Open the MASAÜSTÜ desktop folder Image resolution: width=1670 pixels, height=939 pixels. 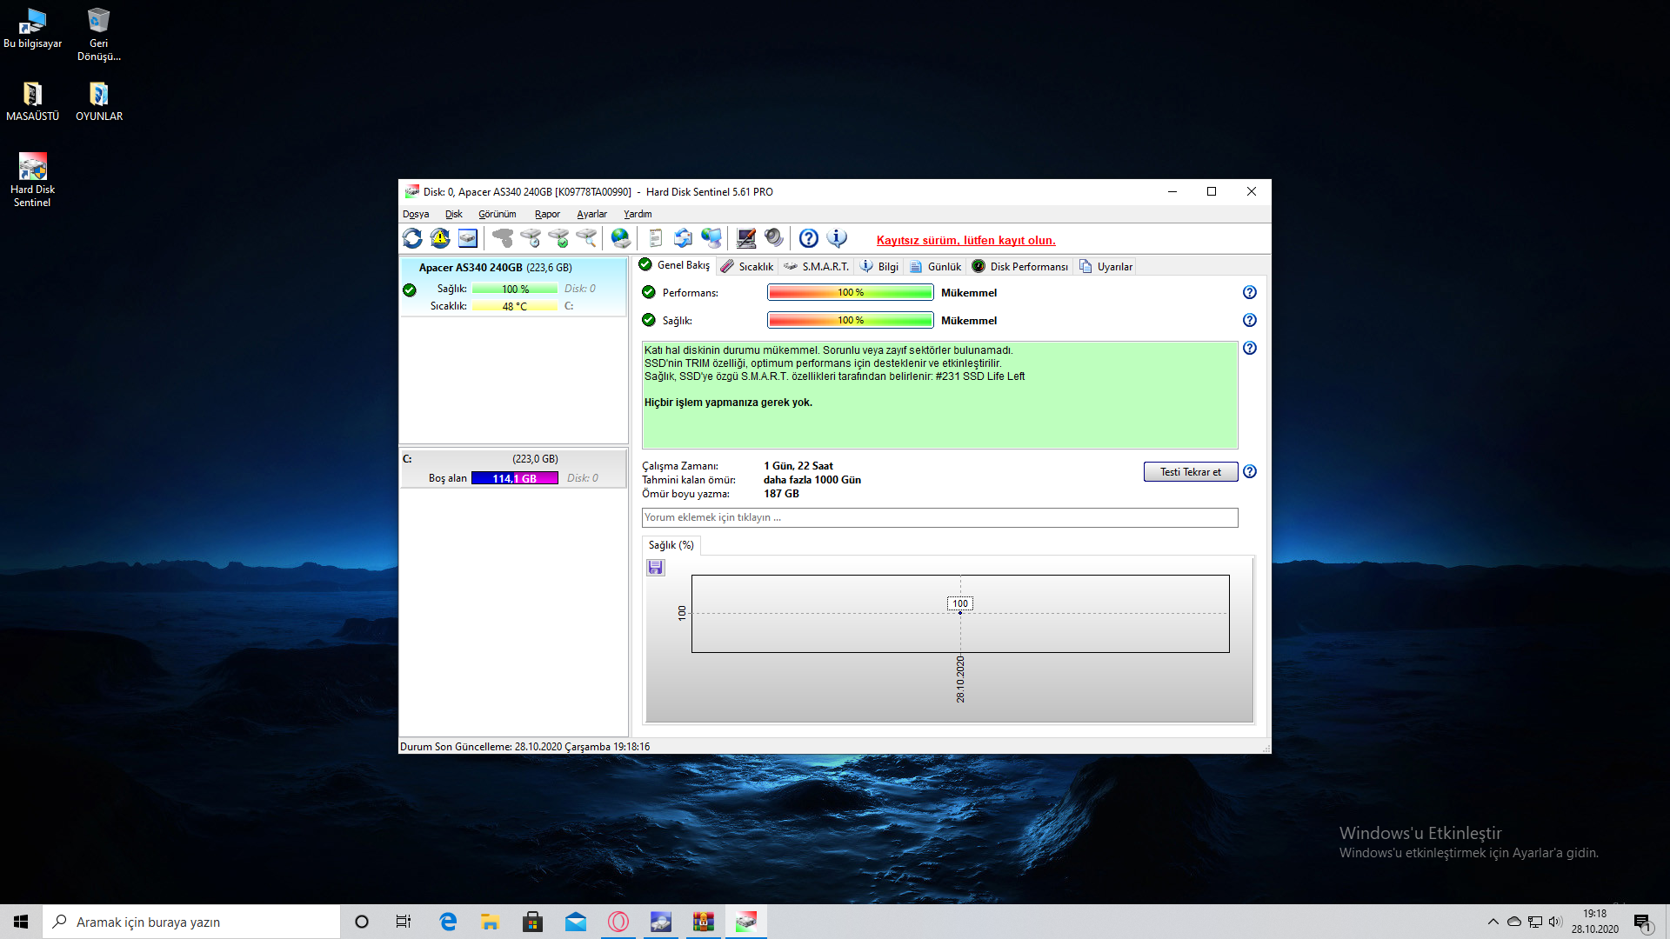(32, 101)
